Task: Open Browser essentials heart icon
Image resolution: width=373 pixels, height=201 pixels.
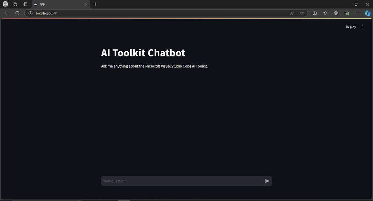Action: [347, 13]
